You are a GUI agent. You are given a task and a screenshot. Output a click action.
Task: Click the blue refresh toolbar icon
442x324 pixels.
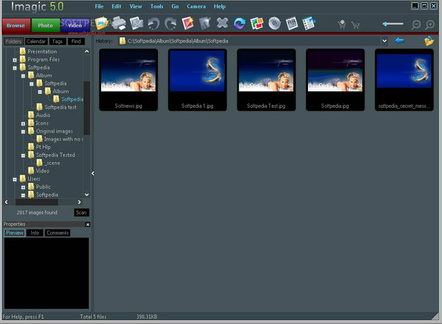click(x=239, y=24)
